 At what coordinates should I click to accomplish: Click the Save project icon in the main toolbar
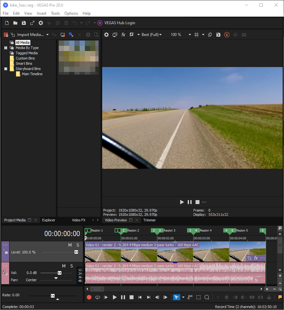[24, 23]
